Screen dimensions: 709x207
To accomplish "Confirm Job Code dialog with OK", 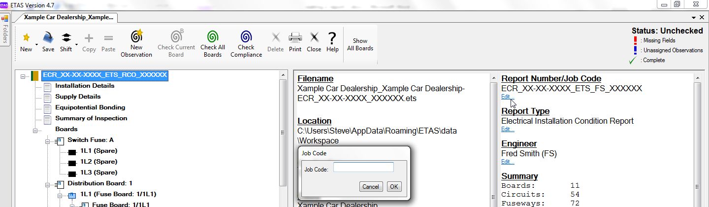I will (x=394, y=186).
